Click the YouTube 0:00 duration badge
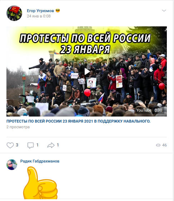This screenshot has height=201, width=174. click(x=149, y=110)
